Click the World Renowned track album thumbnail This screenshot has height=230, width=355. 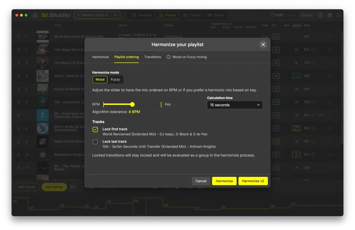(43, 37)
